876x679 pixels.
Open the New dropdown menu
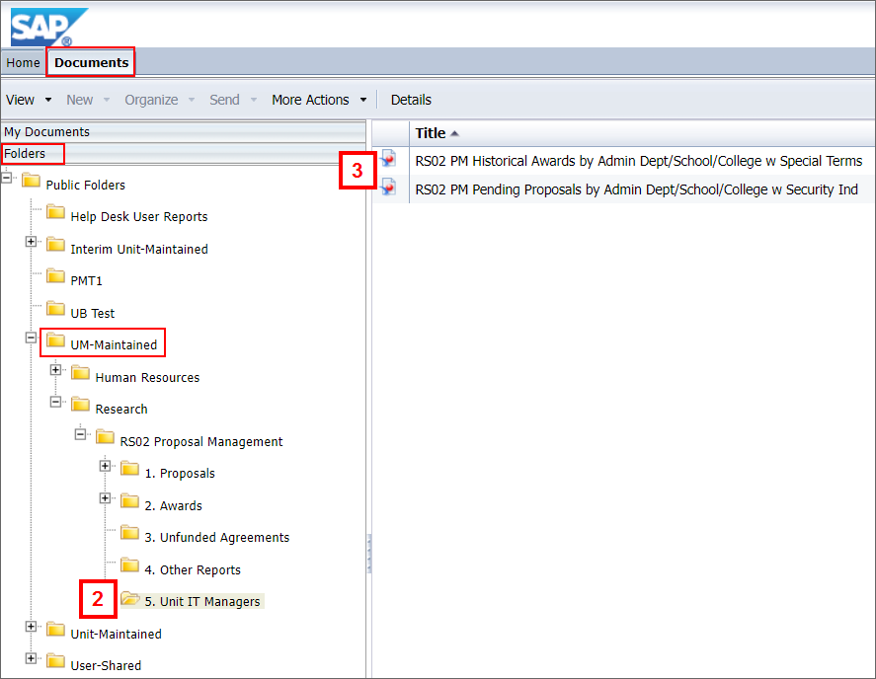tap(88, 100)
